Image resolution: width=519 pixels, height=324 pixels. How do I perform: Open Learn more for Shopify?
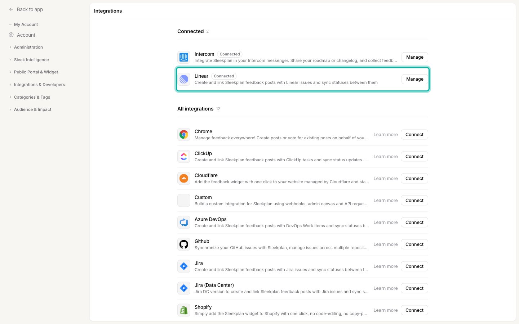coord(386,310)
